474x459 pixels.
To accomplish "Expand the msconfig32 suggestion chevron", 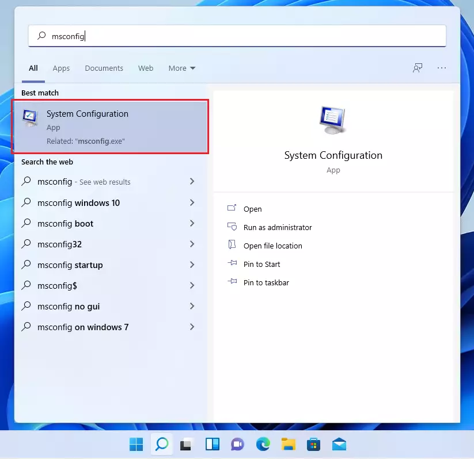I will tap(192, 244).
